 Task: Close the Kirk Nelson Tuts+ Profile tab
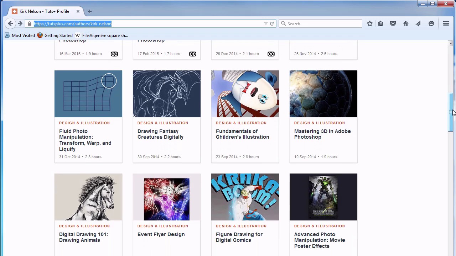78,11
